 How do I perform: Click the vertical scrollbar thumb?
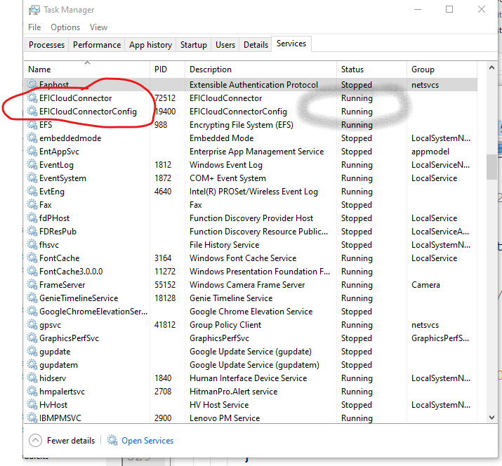click(491, 167)
